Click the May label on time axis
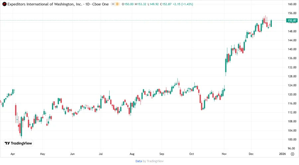Image resolution: width=299 pixels, height=165 pixels. pos(43,154)
